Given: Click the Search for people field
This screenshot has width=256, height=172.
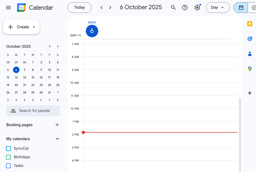Looking at the screenshot, I should pos(33,111).
